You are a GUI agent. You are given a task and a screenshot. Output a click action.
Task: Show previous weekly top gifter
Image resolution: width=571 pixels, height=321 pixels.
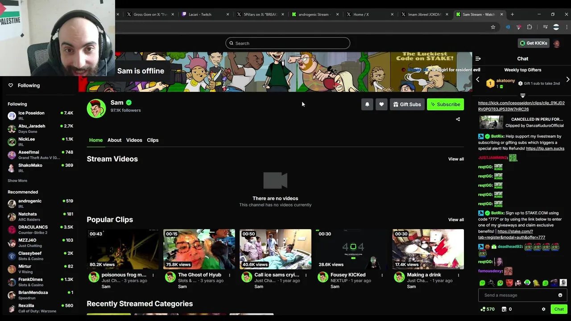click(x=478, y=80)
